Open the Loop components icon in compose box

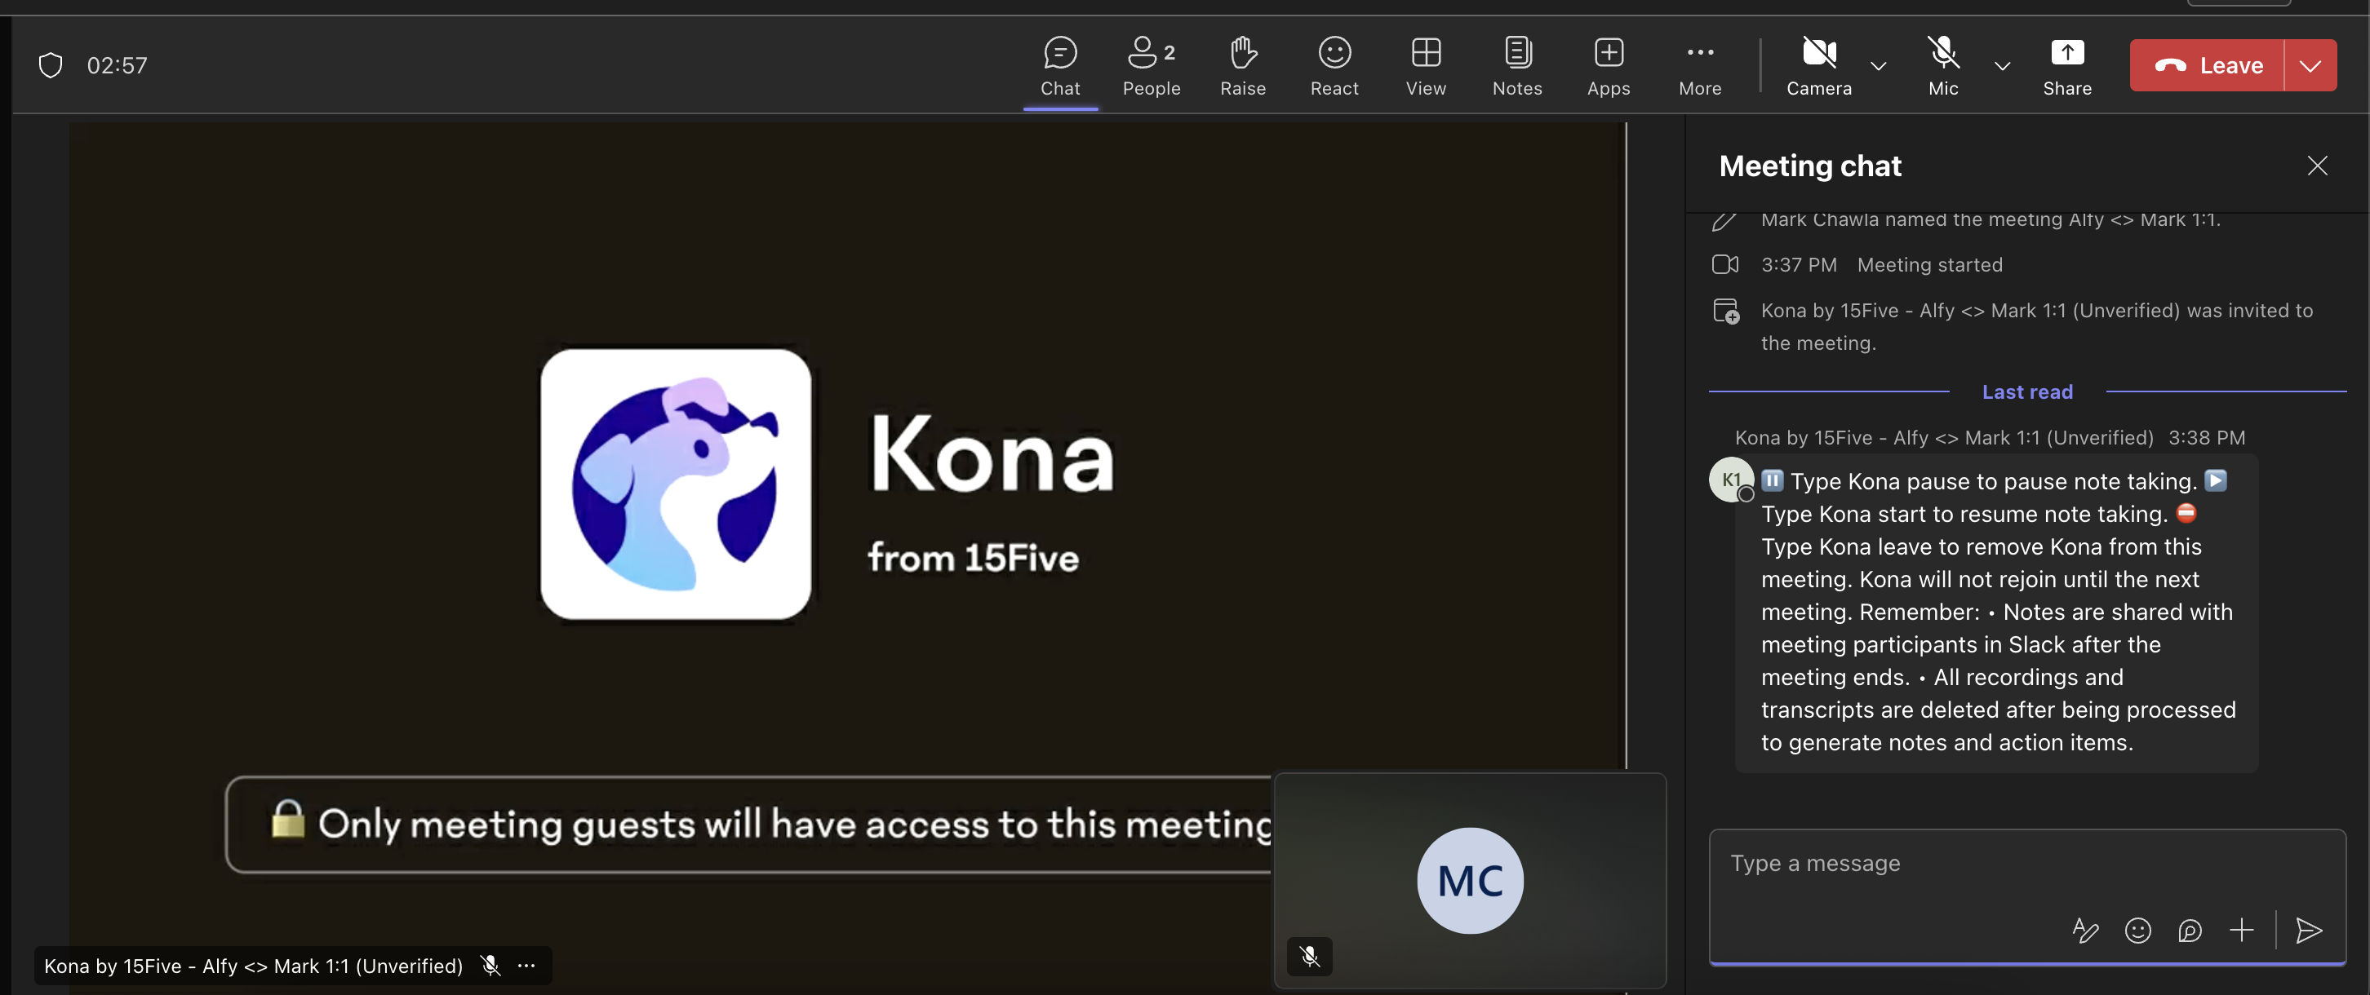point(2190,931)
